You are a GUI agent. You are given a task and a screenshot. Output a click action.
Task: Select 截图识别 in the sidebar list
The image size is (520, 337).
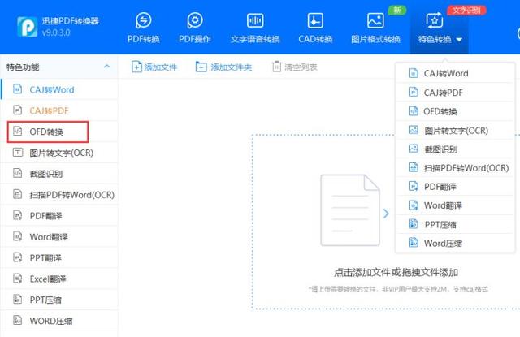59,173
